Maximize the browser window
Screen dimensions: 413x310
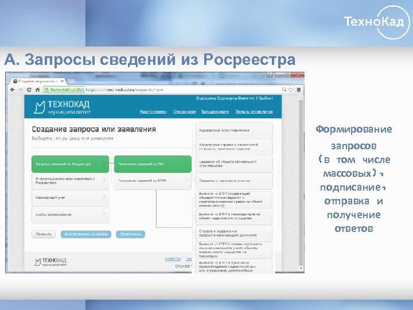[287, 75]
